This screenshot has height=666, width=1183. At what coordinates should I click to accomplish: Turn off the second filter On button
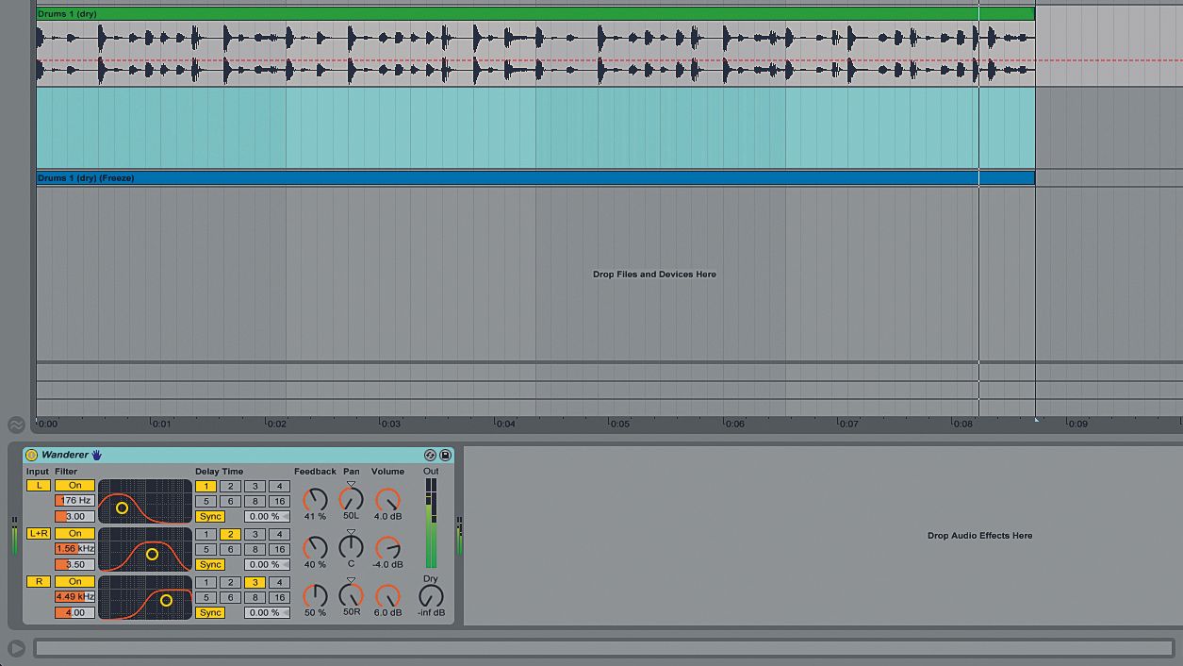(74, 534)
